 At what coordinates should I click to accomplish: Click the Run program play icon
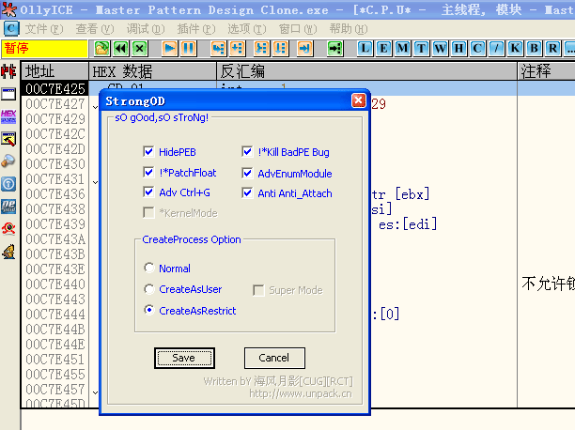(169, 49)
